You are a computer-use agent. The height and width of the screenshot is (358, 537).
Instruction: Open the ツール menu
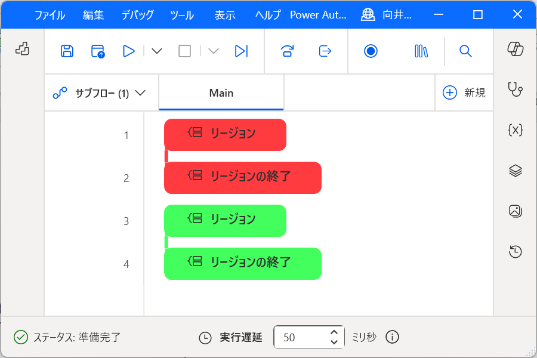[x=182, y=15]
